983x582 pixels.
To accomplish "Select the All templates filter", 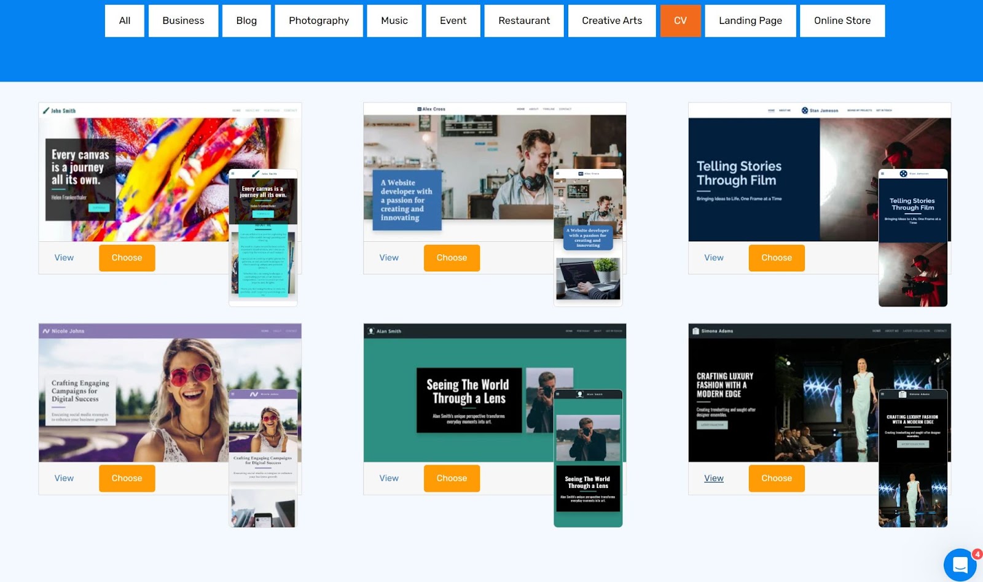I will click(x=124, y=20).
